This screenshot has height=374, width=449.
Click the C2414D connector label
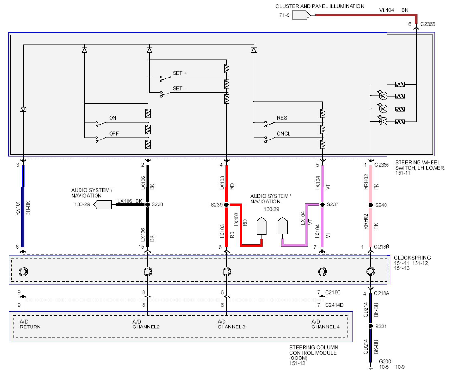point(334,305)
